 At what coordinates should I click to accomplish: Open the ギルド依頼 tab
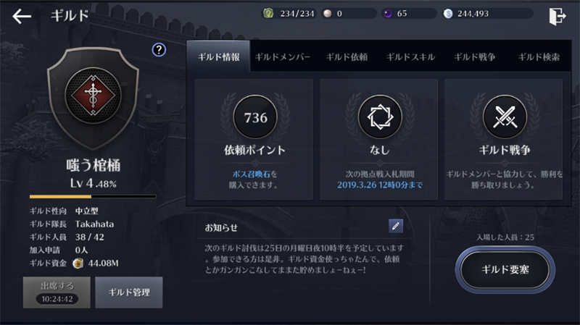347,57
